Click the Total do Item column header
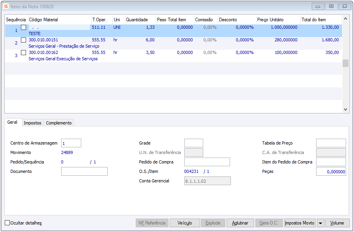The height and width of the screenshot is (232, 354). point(321,20)
